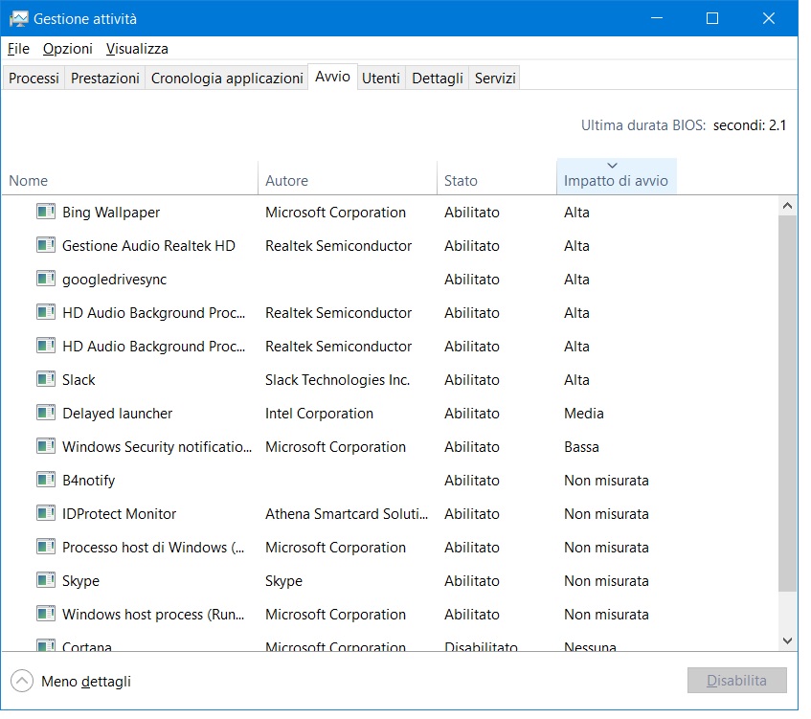Click Abilitato status in Skype row

[472, 581]
